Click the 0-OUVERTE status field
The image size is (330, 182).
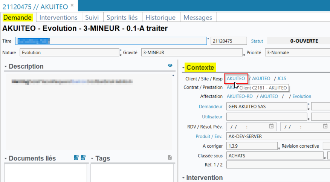(299, 41)
